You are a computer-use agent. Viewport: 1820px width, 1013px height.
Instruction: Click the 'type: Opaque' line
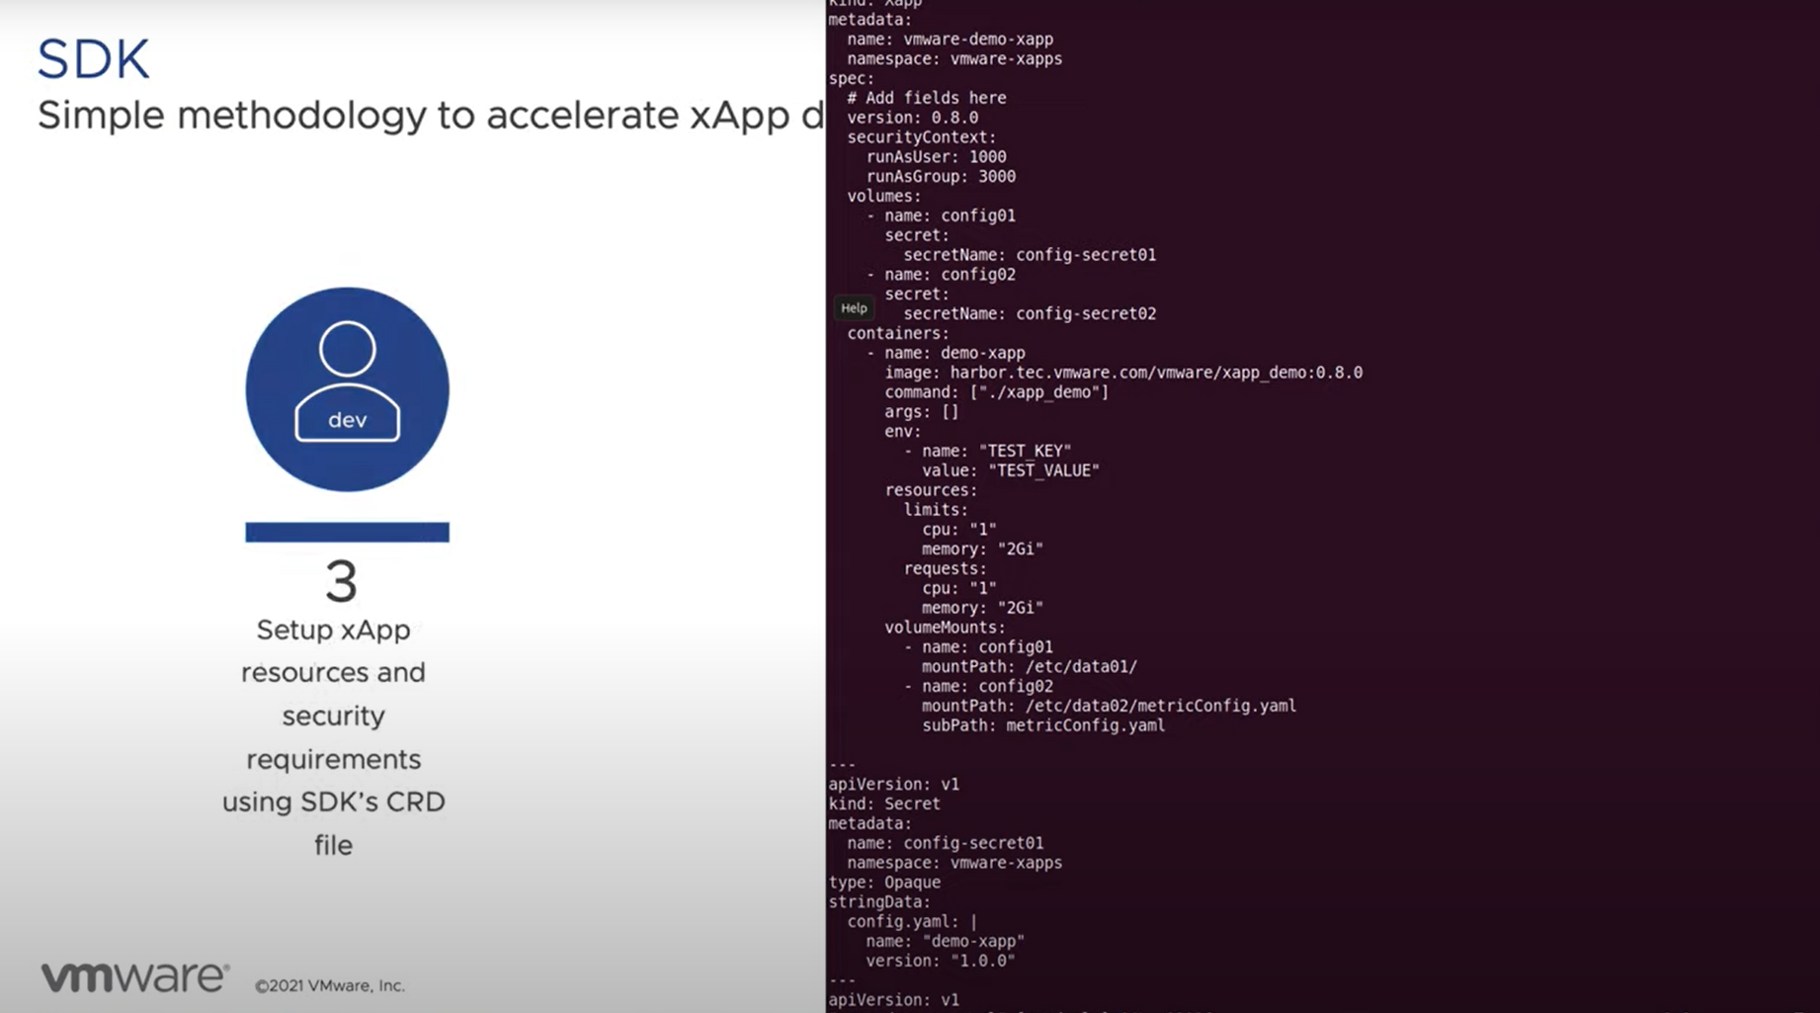(x=884, y=883)
